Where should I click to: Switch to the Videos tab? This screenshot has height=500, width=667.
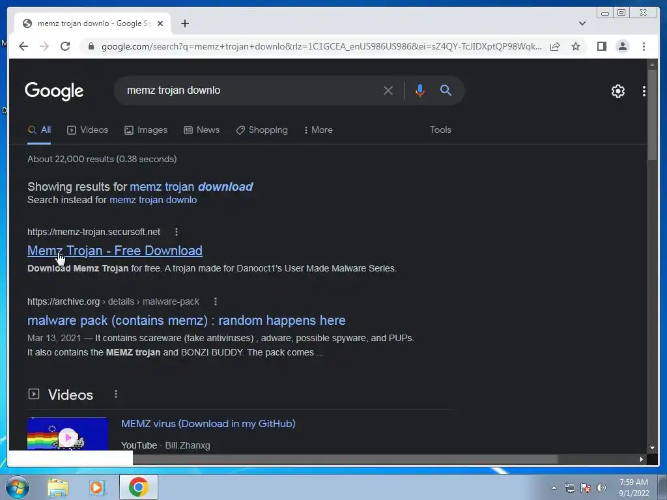(x=88, y=130)
